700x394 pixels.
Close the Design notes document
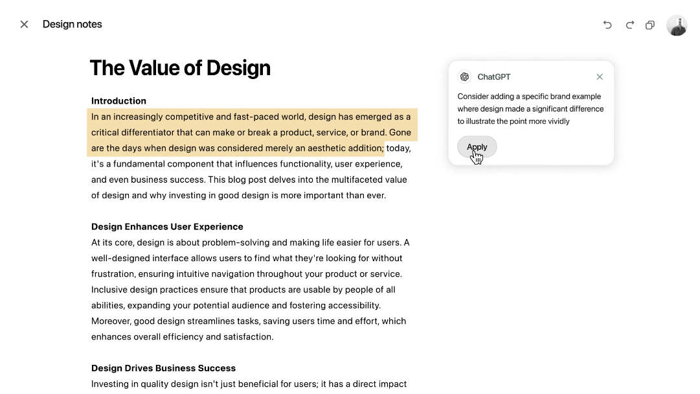click(x=24, y=25)
